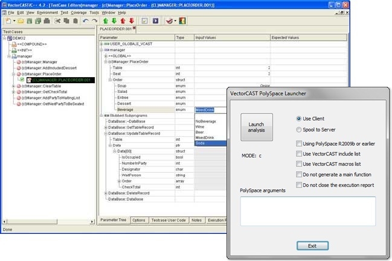The image size is (392, 261).
Task: Click the open folder toolbar icon
Action: tap(21, 21)
